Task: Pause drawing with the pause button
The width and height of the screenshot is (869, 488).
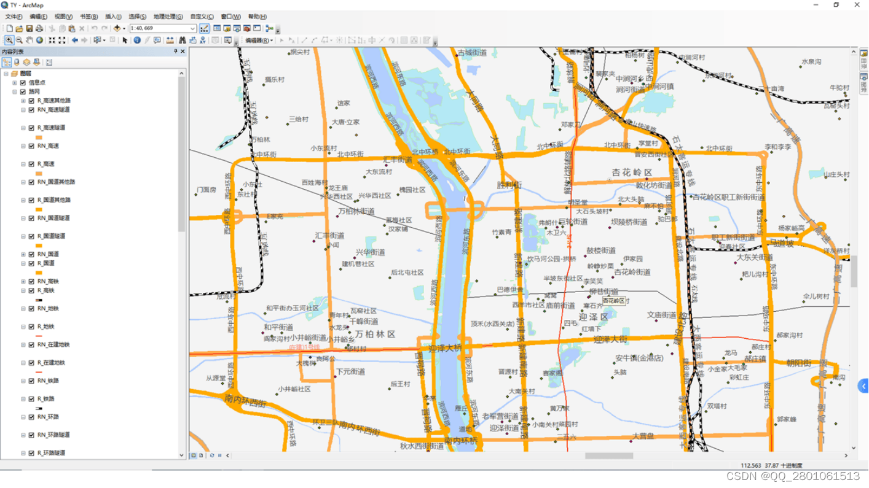Action: point(219,455)
